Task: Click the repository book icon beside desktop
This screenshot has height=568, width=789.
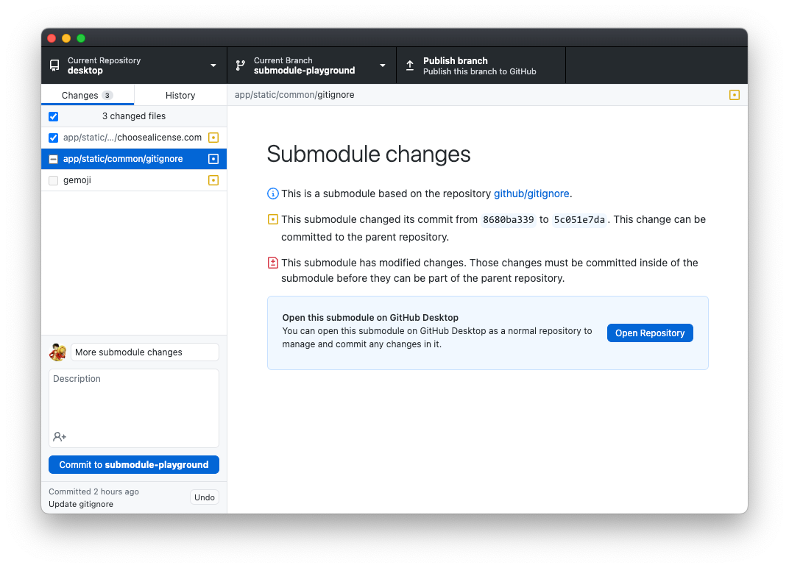Action: pos(54,65)
